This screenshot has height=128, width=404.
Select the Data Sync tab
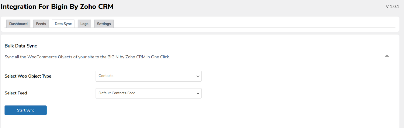coord(63,24)
